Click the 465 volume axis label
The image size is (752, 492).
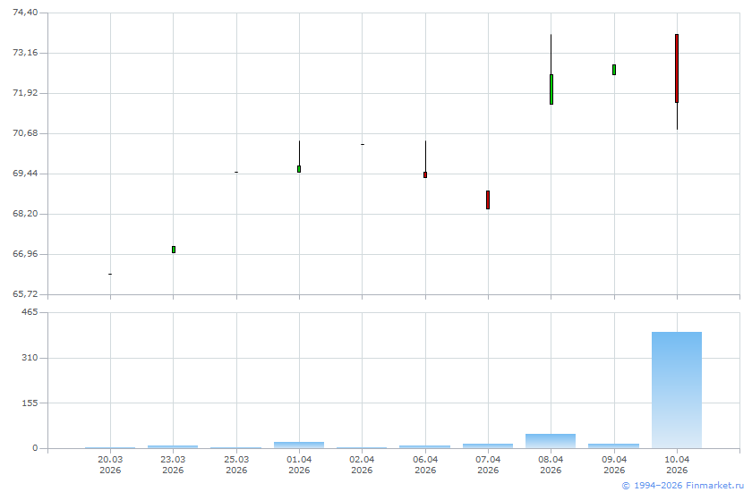point(30,312)
